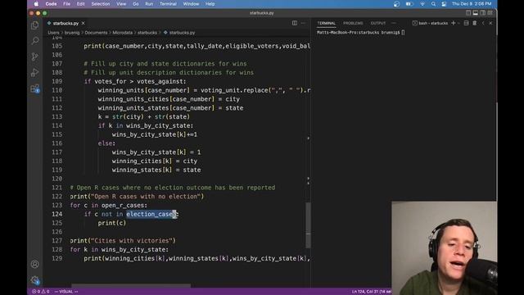Click the editor horizontal scrollbar thumb

pyautogui.click(x=131, y=286)
